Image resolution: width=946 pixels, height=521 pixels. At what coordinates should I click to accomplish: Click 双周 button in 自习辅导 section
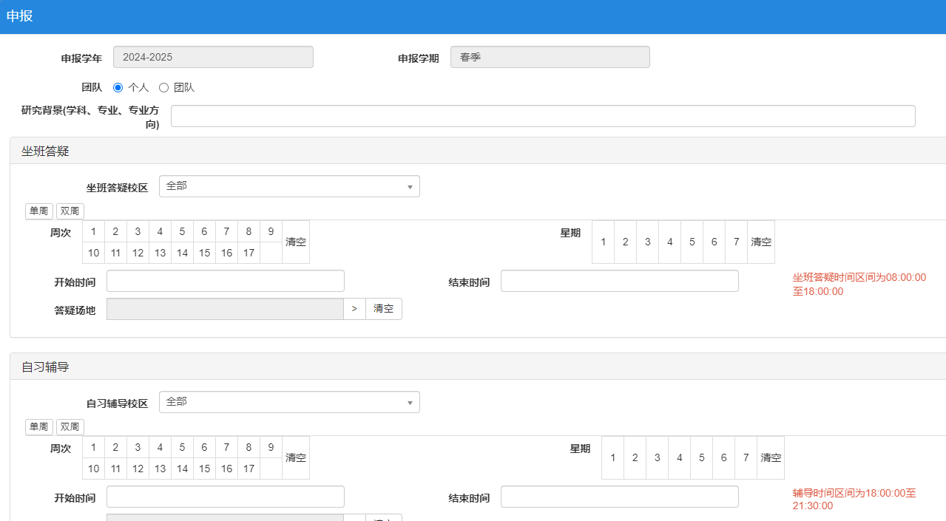(x=70, y=427)
